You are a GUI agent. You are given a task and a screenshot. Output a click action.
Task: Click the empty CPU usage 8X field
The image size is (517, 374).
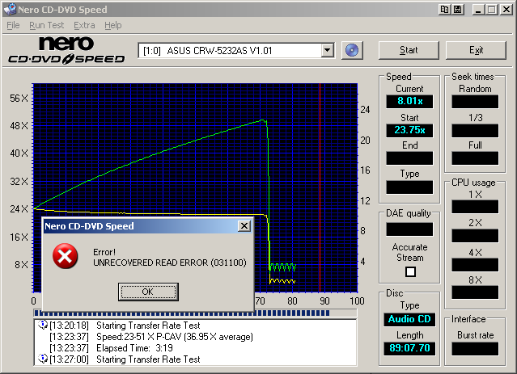475,292
